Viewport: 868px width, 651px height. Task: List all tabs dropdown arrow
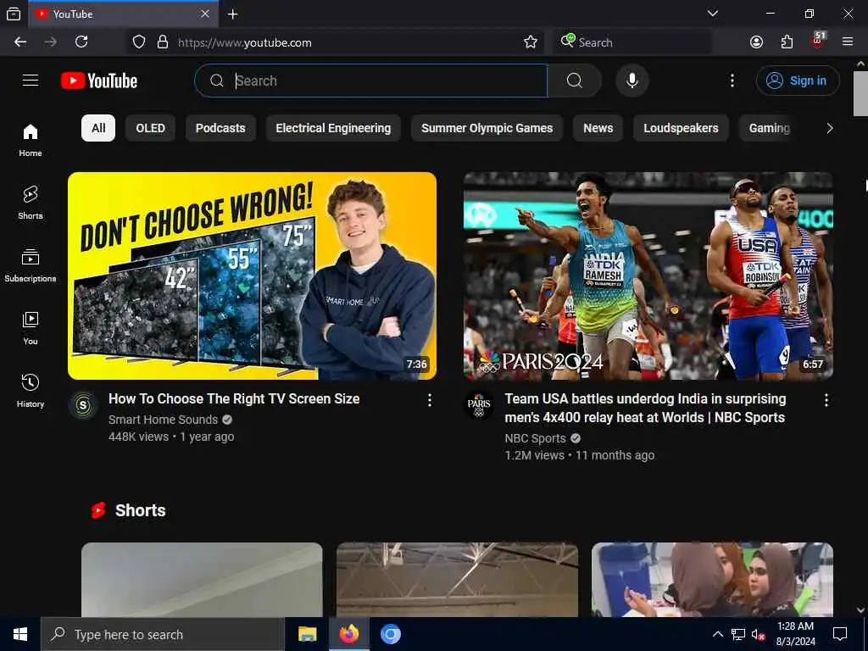click(x=712, y=14)
